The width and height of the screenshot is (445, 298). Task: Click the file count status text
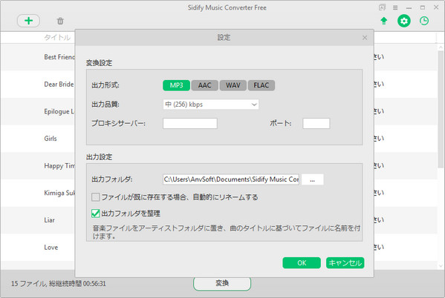58,284
